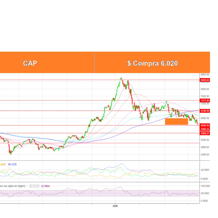The image size is (218, 218).
Task: Click the blue ADX value 19.1315
Action: (12, 165)
